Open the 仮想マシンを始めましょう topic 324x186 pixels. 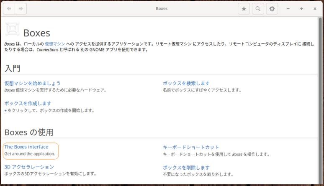click(x=32, y=83)
